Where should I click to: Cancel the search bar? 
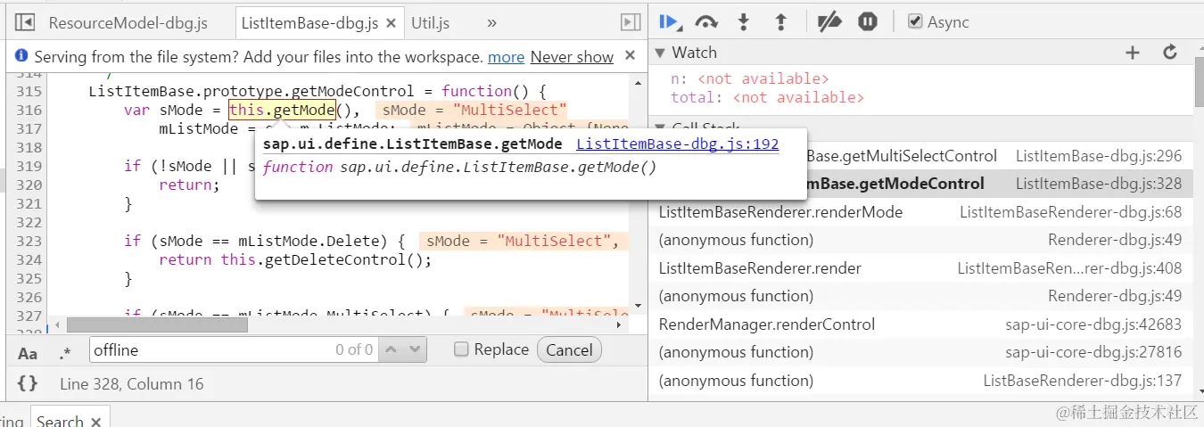pos(569,349)
